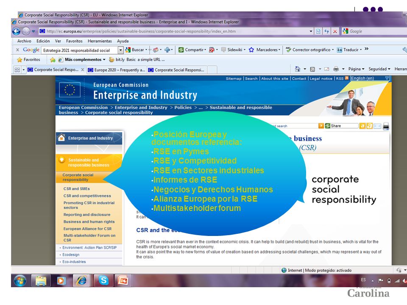Click the bit.ly Basic favorites bar link
The width and height of the screenshot is (407, 305).
(x=137, y=60)
